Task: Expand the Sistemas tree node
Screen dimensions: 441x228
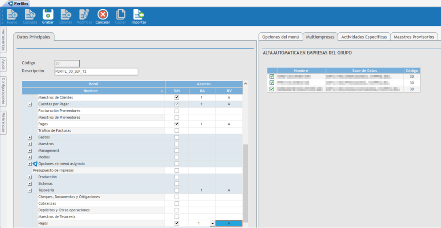Action: tap(30, 184)
